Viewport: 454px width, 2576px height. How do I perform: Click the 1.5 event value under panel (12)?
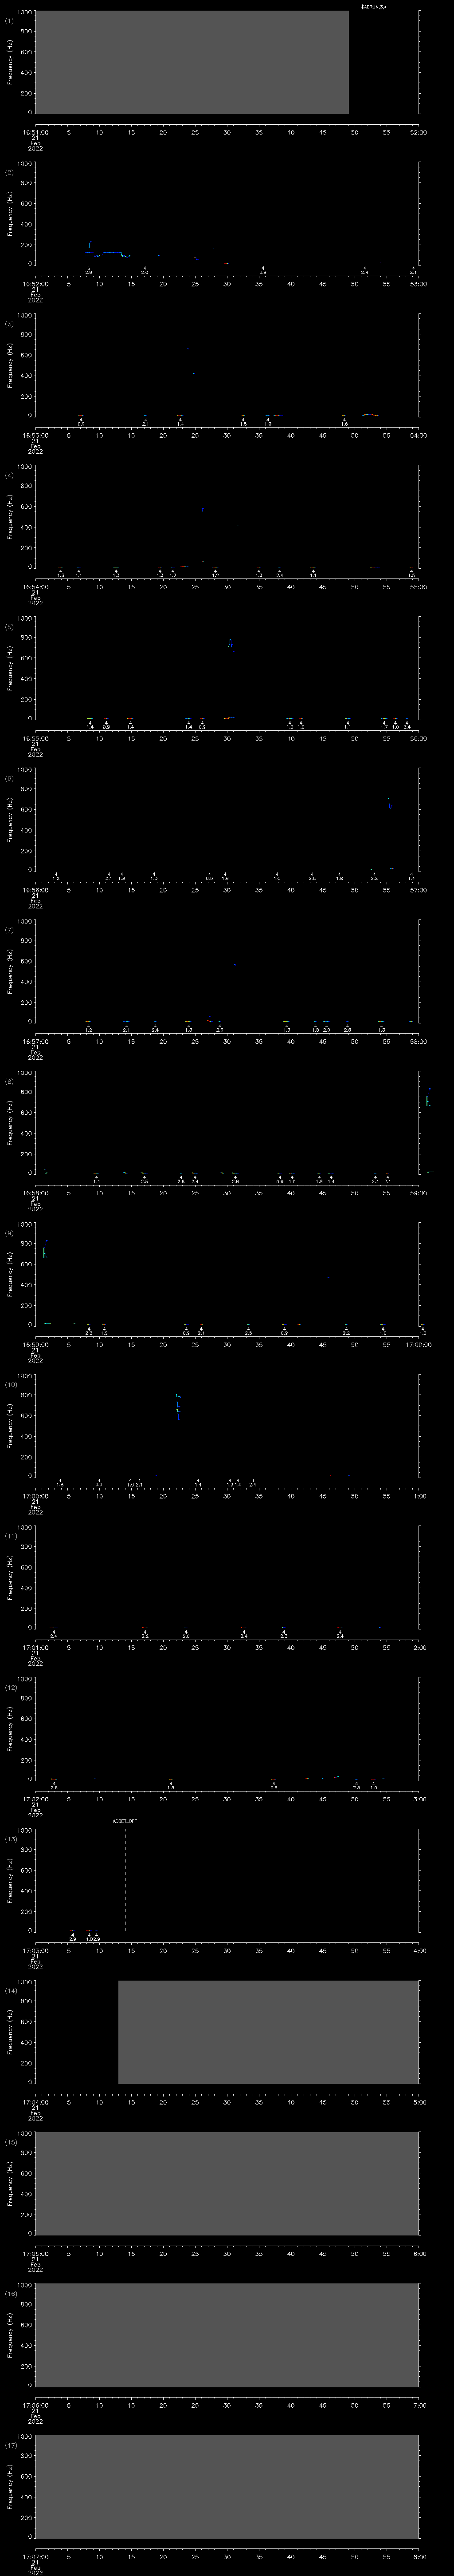tap(171, 1787)
